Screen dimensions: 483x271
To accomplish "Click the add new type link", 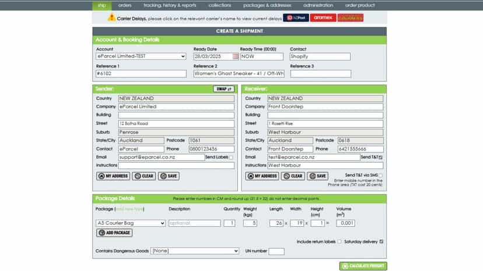I will click(x=129, y=209).
